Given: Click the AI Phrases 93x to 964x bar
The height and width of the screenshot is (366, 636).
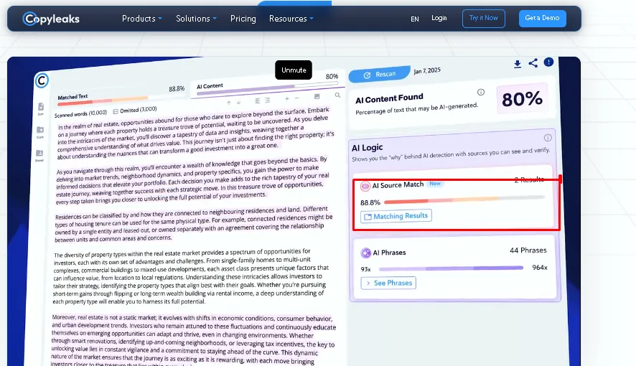Looking at the screenshot, I should 451,268.
